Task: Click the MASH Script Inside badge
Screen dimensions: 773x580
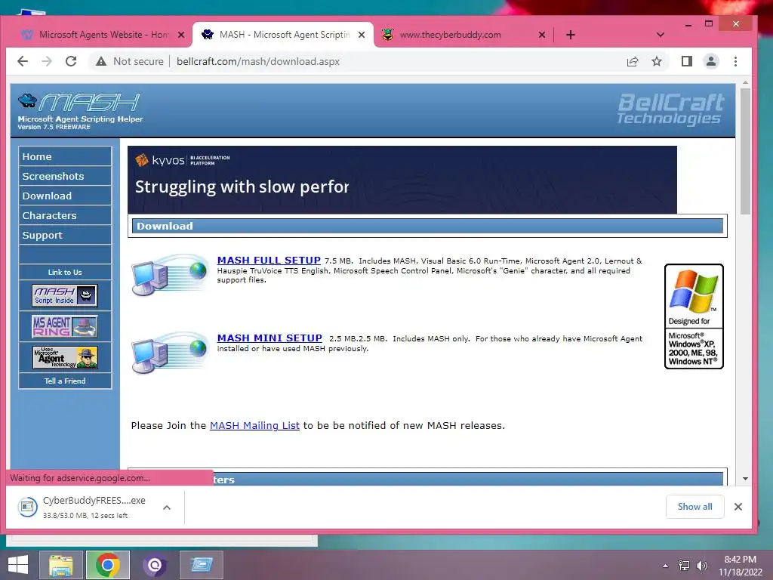Action: tap(65, 295)
